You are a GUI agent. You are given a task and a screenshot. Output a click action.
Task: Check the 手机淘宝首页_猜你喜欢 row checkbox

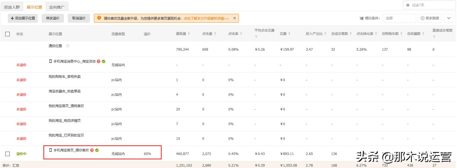pos(8,154)
